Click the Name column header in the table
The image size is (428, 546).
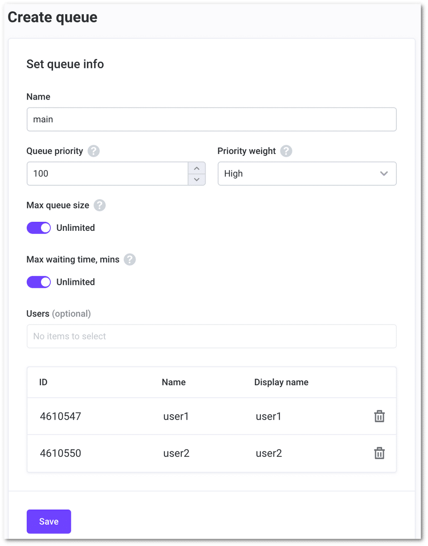[173, 382]
